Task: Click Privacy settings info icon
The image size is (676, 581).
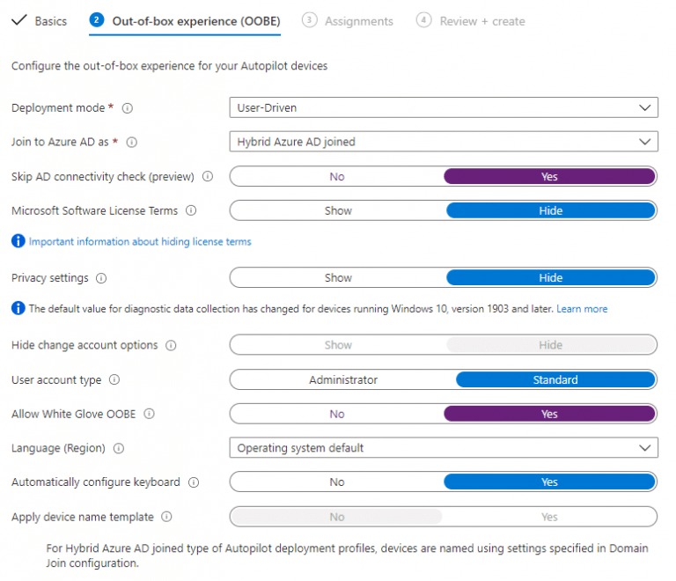Action: pos(101,278)
